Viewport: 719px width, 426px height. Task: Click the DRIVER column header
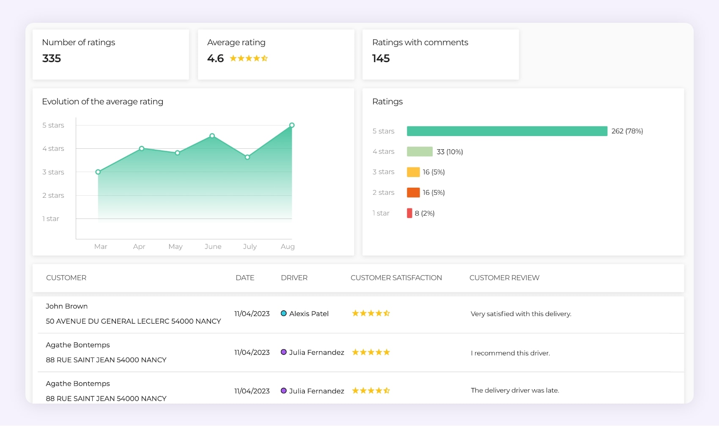tap(294, 278)
